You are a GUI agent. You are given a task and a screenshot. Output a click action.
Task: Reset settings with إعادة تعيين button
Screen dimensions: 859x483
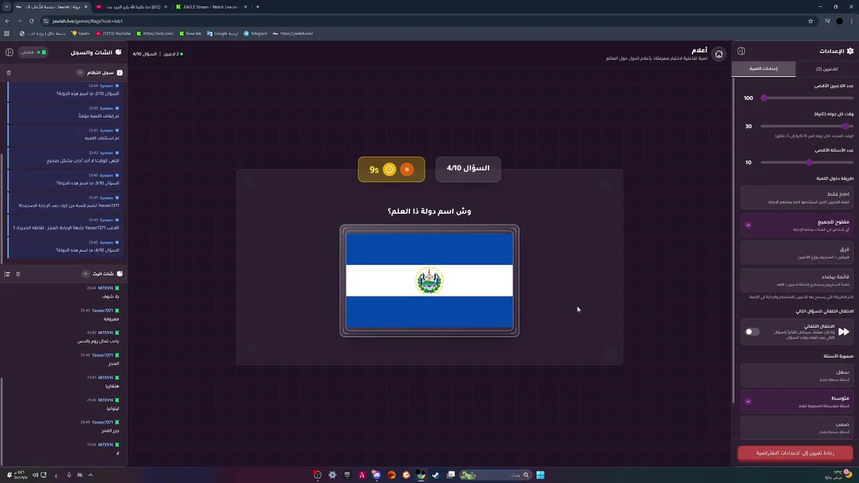[795, 453]
